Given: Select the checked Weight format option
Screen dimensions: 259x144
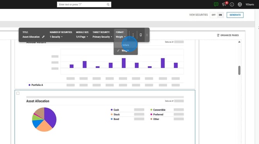Looking at the screenshot, I should coord(126,50).
